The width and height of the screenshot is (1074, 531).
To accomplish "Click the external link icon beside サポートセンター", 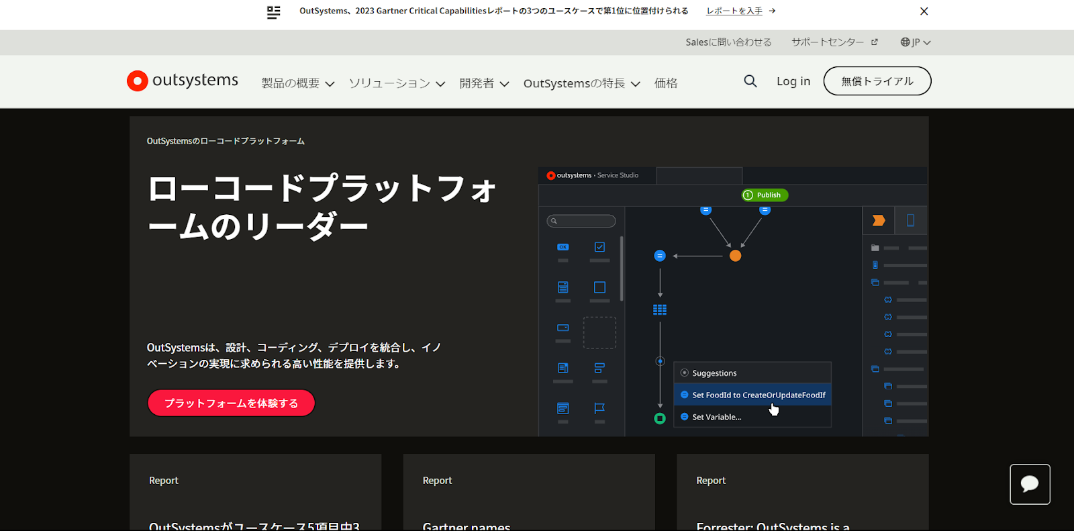I will (875, 42).
